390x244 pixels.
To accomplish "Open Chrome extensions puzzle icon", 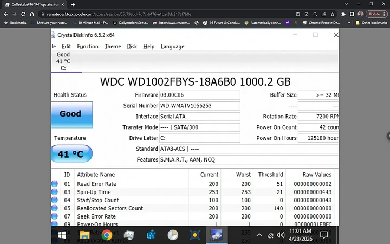I will tap(343, 14).
